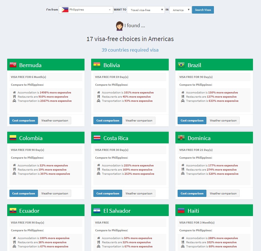Click the Bolivia flag icon
The image size is (261, 251).
(x=97, y=65)
